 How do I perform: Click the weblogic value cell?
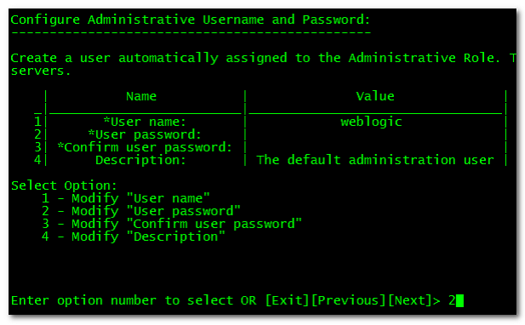coord(371,122)
